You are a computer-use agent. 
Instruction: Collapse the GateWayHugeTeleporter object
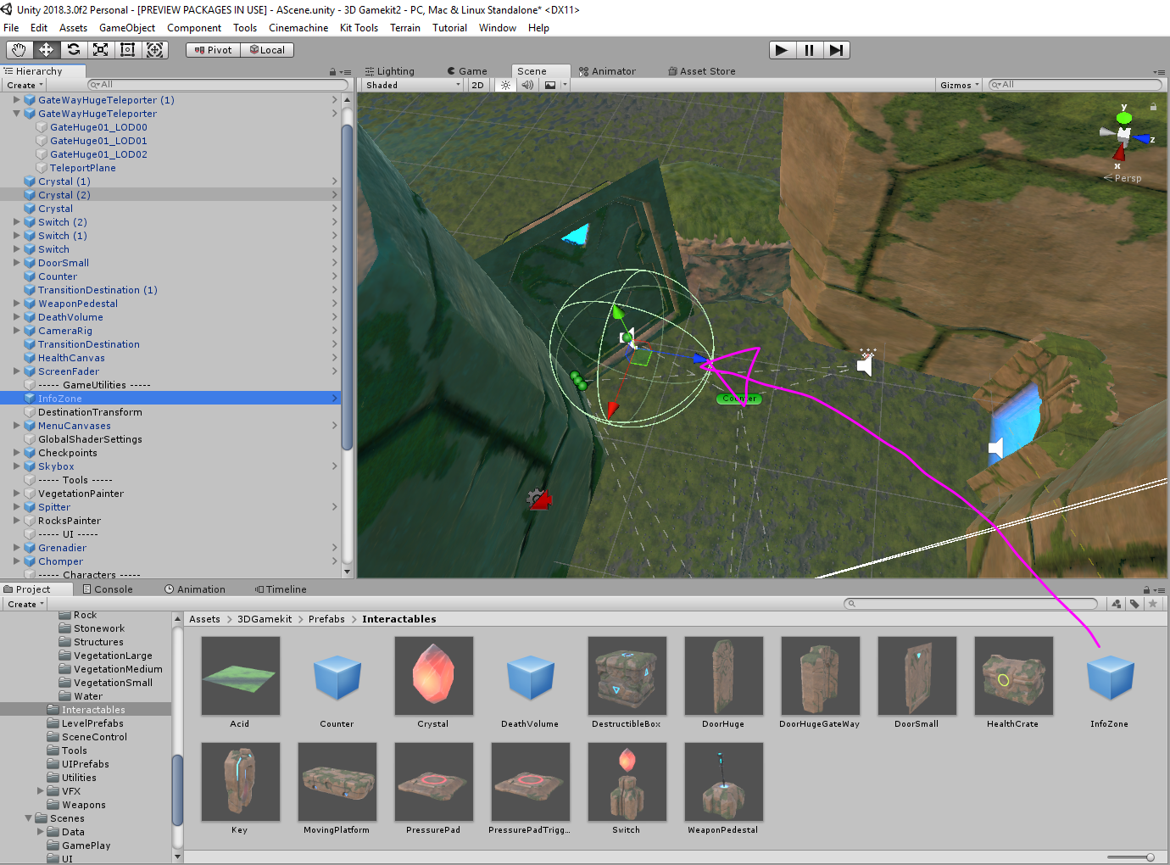coord(16,114)
